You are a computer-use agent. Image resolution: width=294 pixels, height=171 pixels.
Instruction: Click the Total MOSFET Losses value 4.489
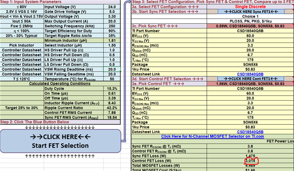pyautogui.click(x=250, y=166)
